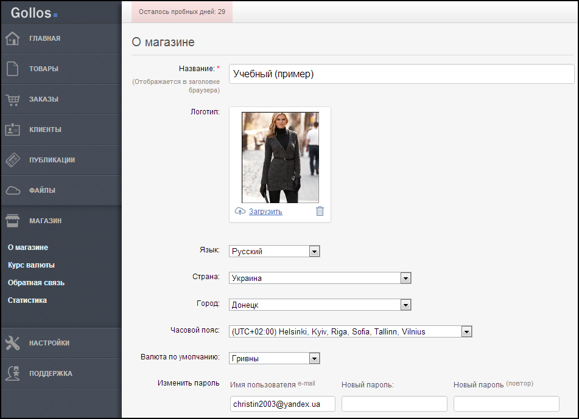Click the support person icon beside Поддержка
Viewport: 579px width, 419px height.
(x=13, y=373)
